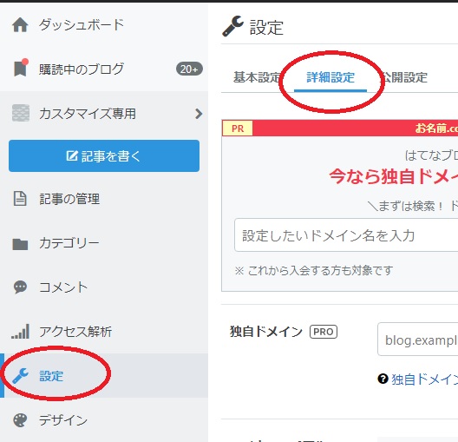Click the 今なら独自ドメイン promo headline
The height and width of the screenshot is (442, 458).
coord(393,176)
